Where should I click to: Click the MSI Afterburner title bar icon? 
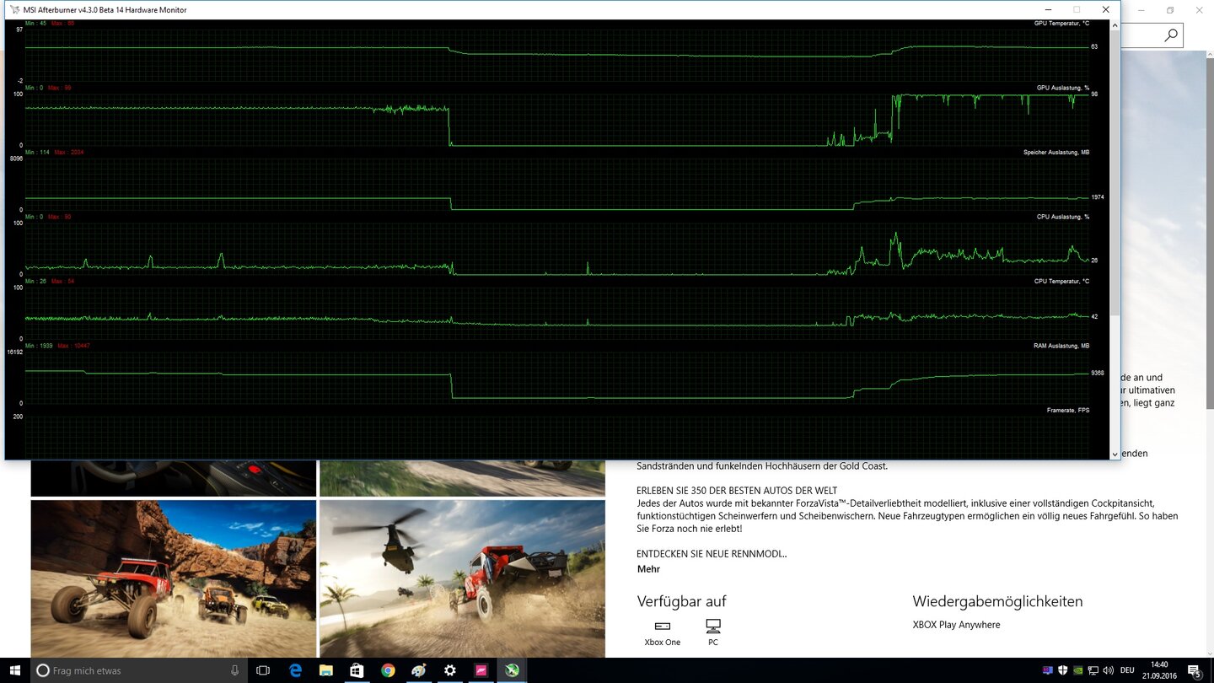[14, 10]
